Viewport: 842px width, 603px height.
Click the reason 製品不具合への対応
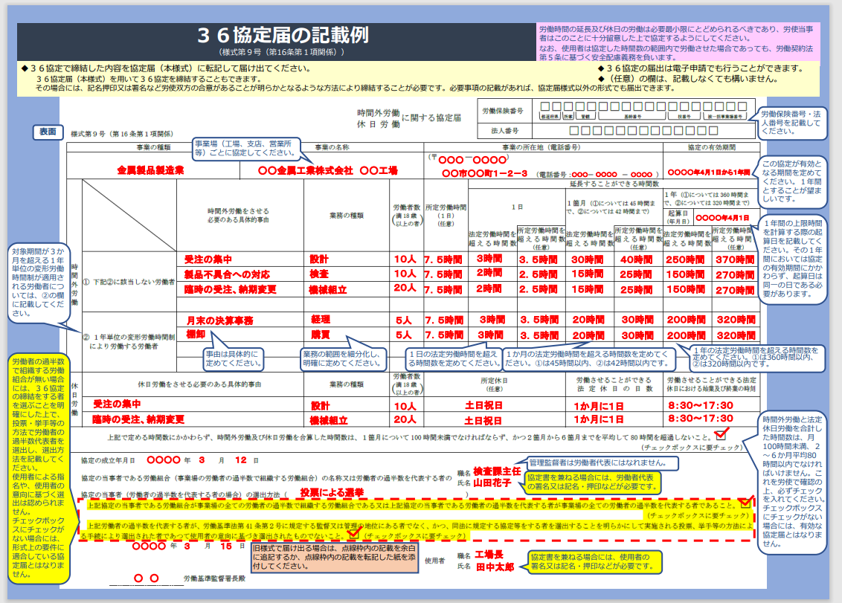(x=227, y=274)
